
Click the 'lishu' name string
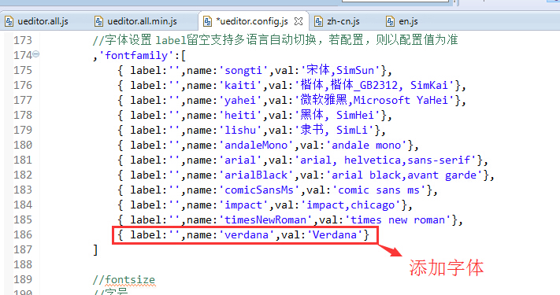point(240,131)
